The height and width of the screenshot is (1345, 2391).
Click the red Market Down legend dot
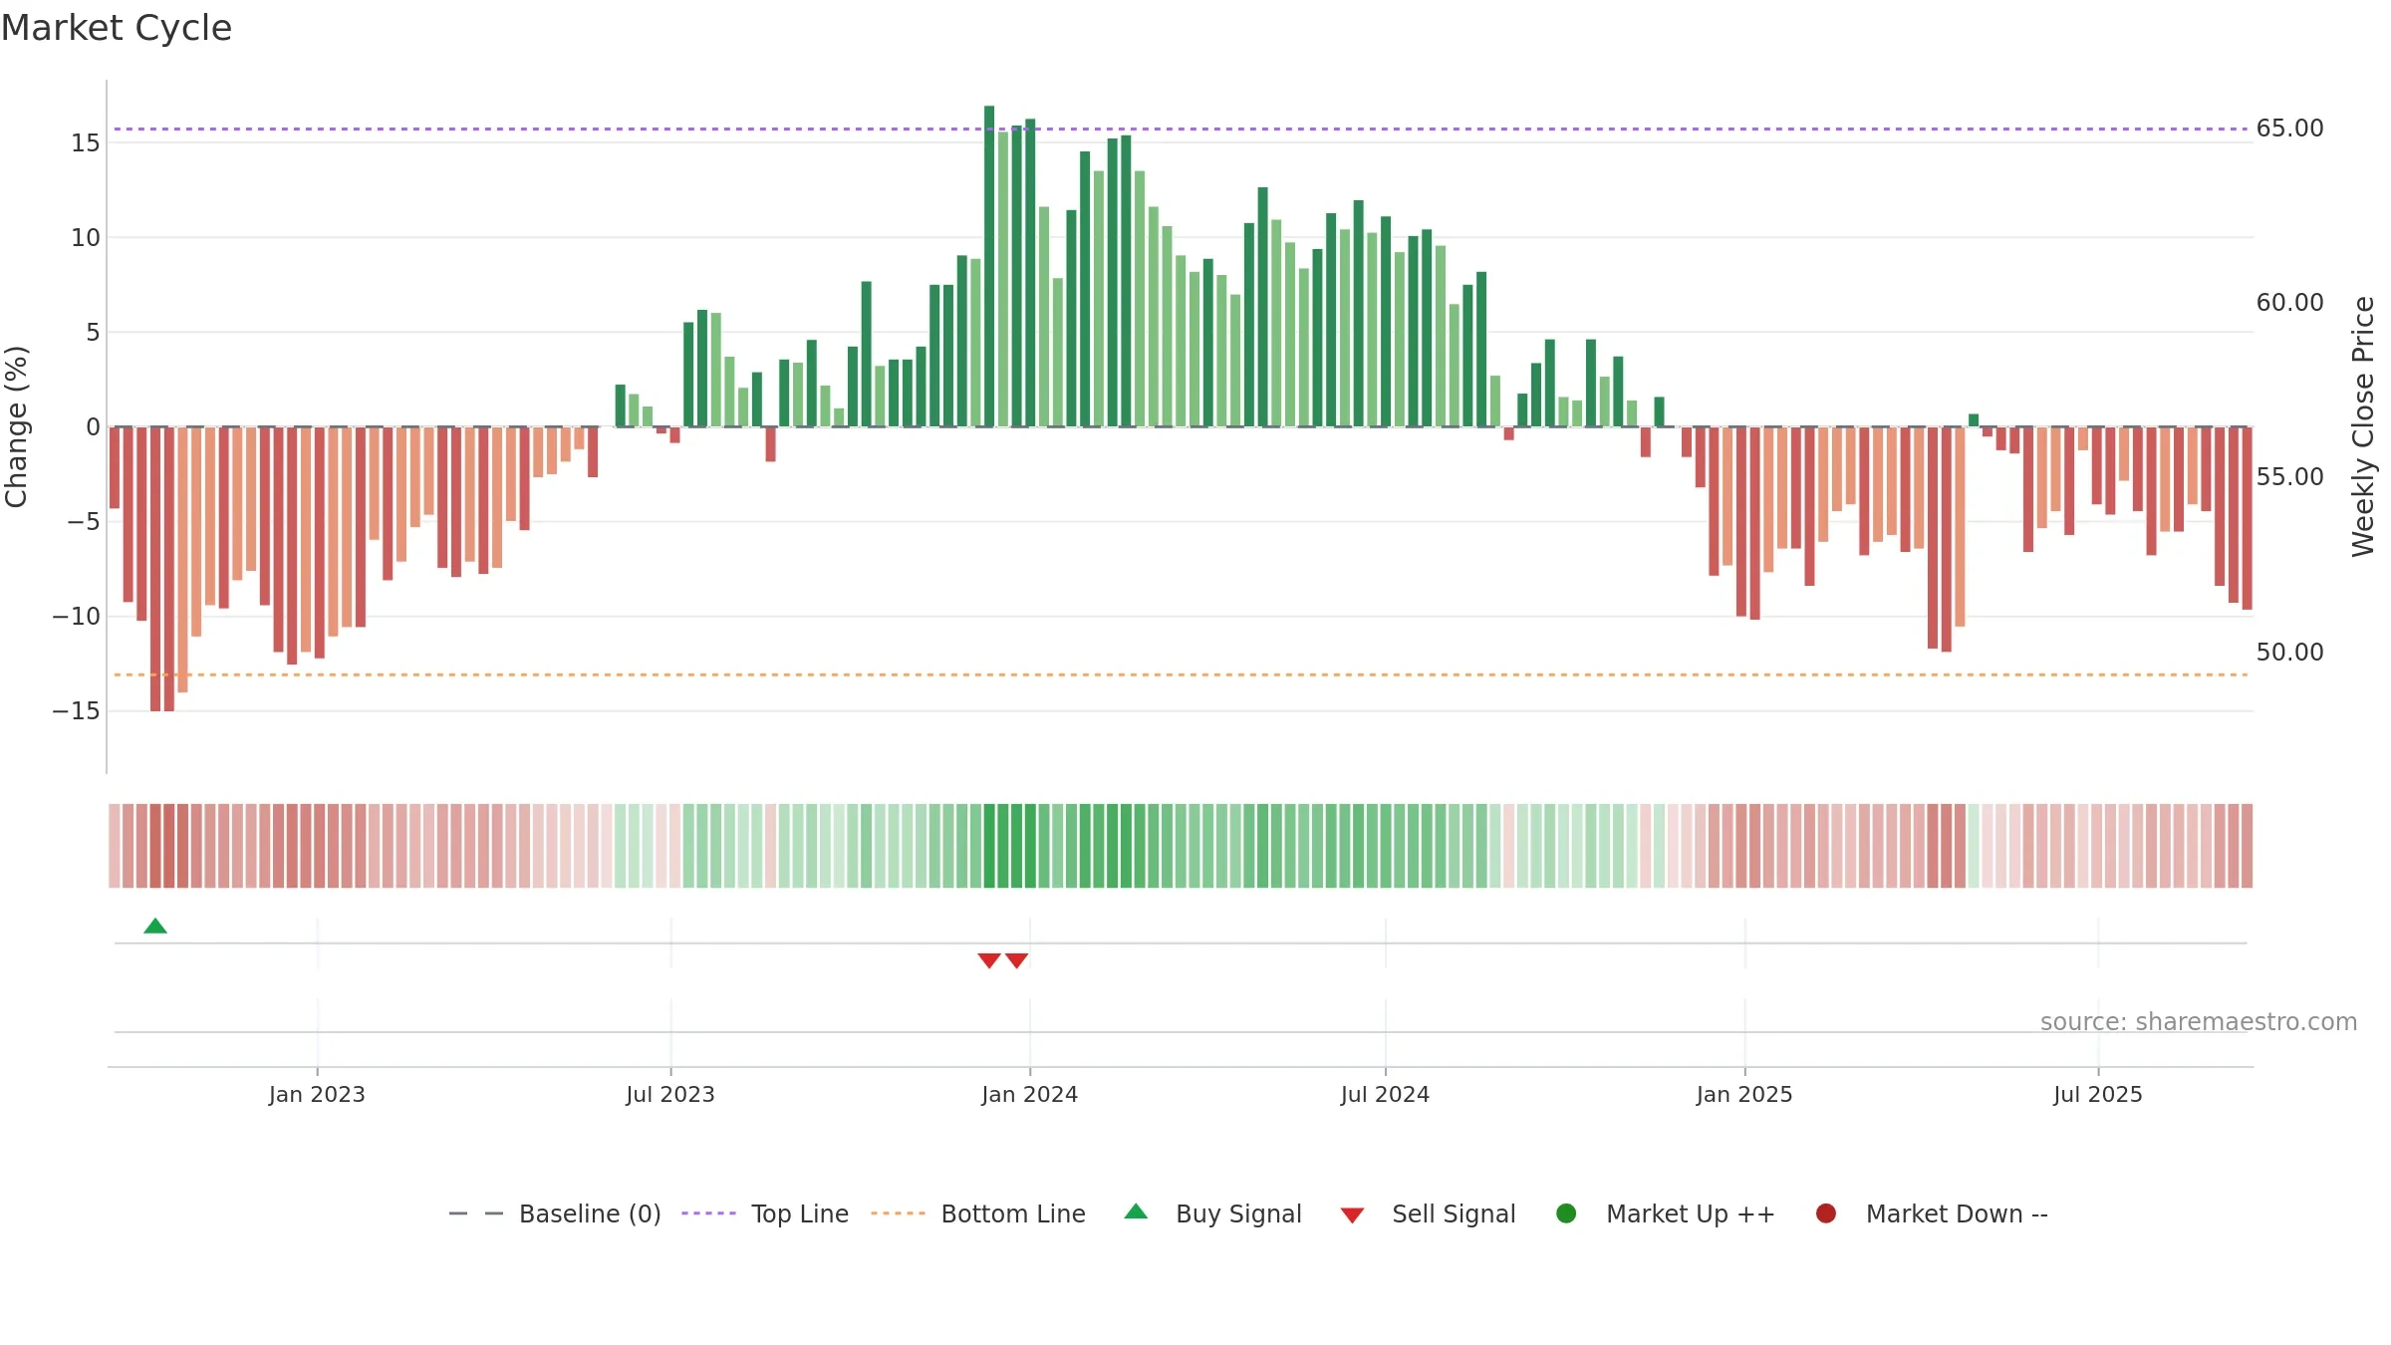1826,1213
